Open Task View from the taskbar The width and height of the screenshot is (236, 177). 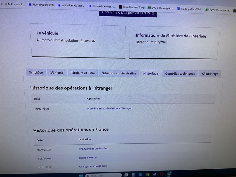pyautogui.click(x=126, y=175)
